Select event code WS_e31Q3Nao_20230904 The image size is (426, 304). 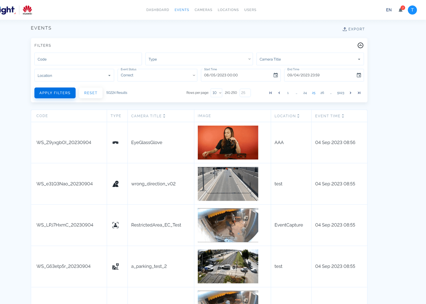[65, 184]
